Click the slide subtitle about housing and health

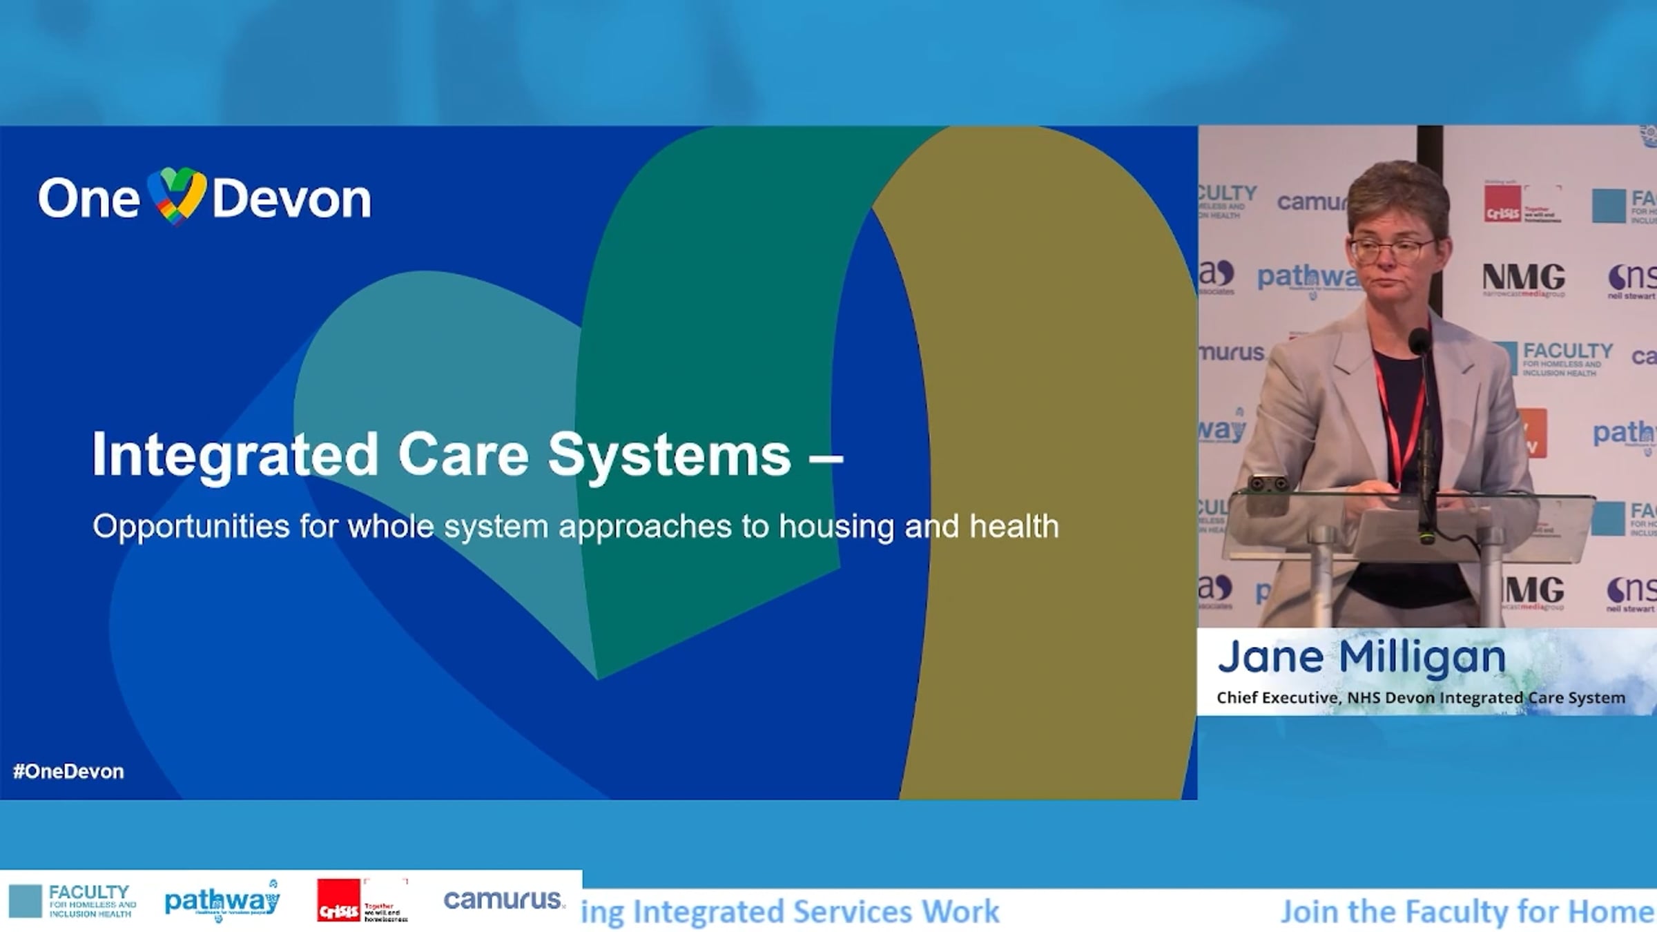575,527
